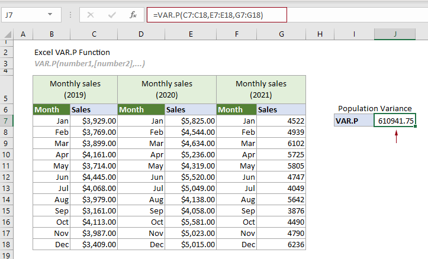
Task: Select column C header
Action: click(x=94, y=35)
